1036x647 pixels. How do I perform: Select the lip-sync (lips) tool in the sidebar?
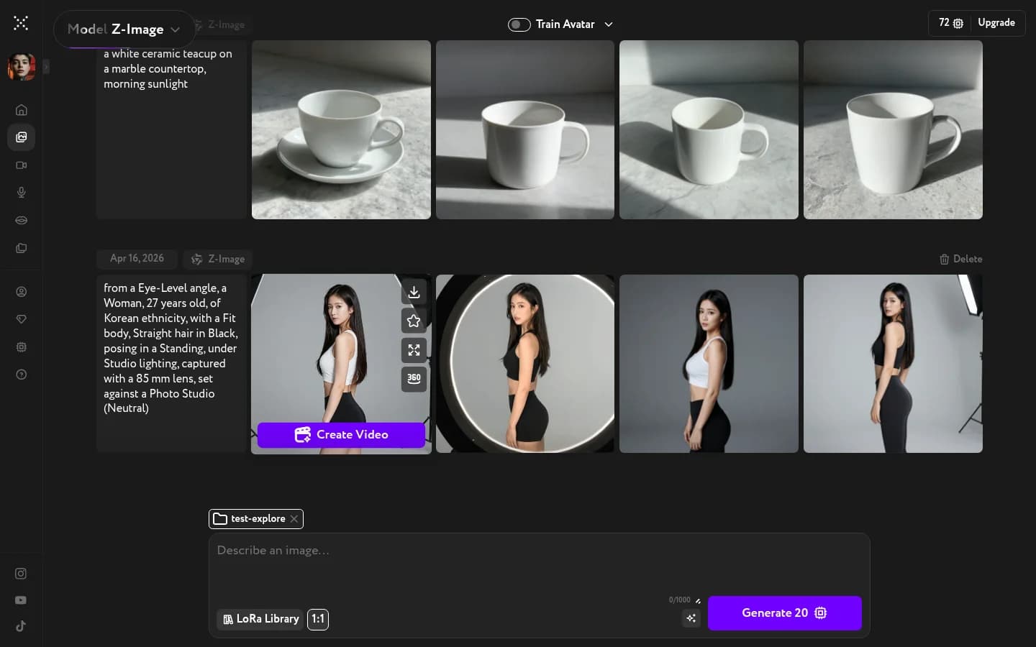click(22, 220)
